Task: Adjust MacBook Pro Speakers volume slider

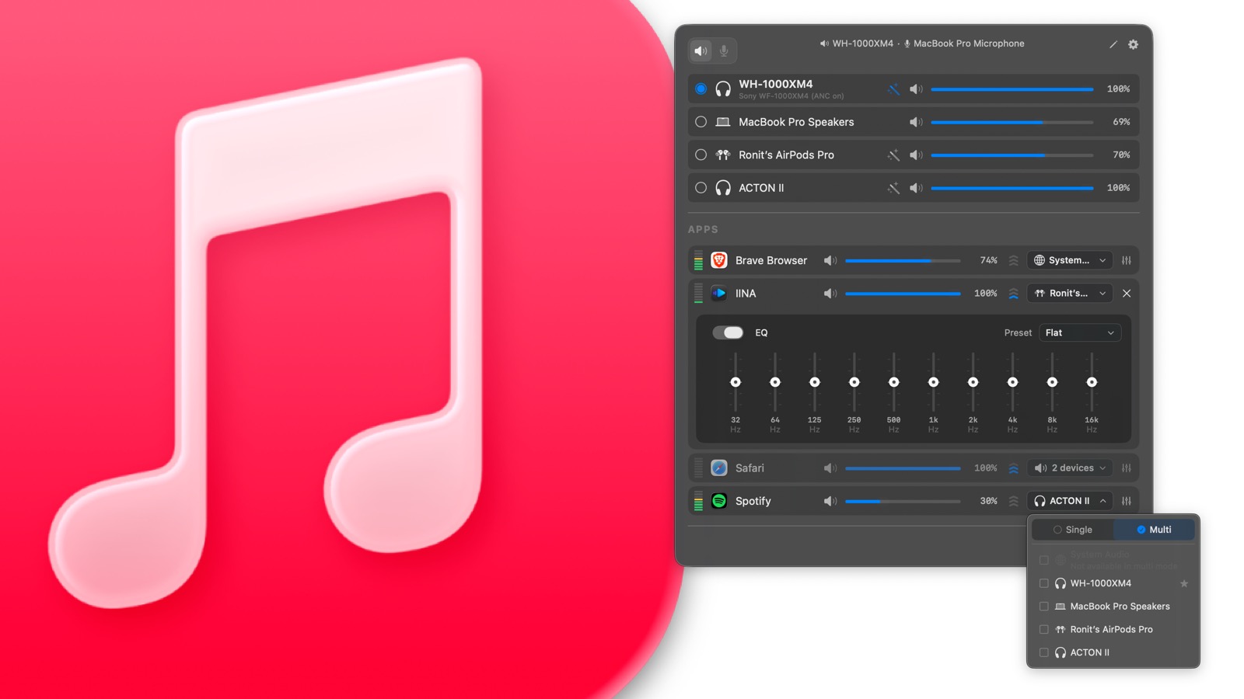Action: click(1012, 122)
